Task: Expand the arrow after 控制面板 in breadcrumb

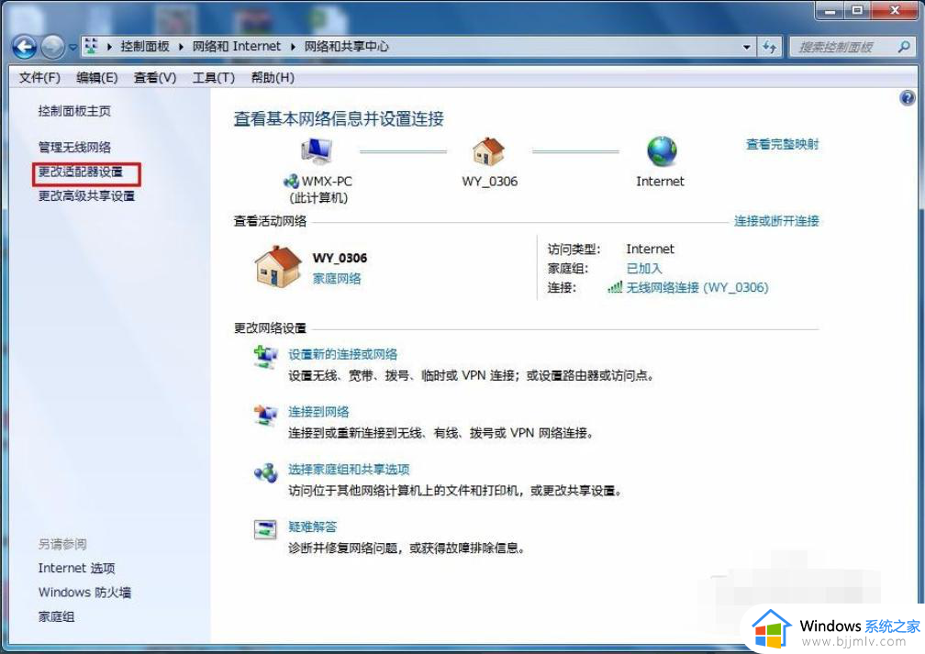Action: click(x=181, y=47)
